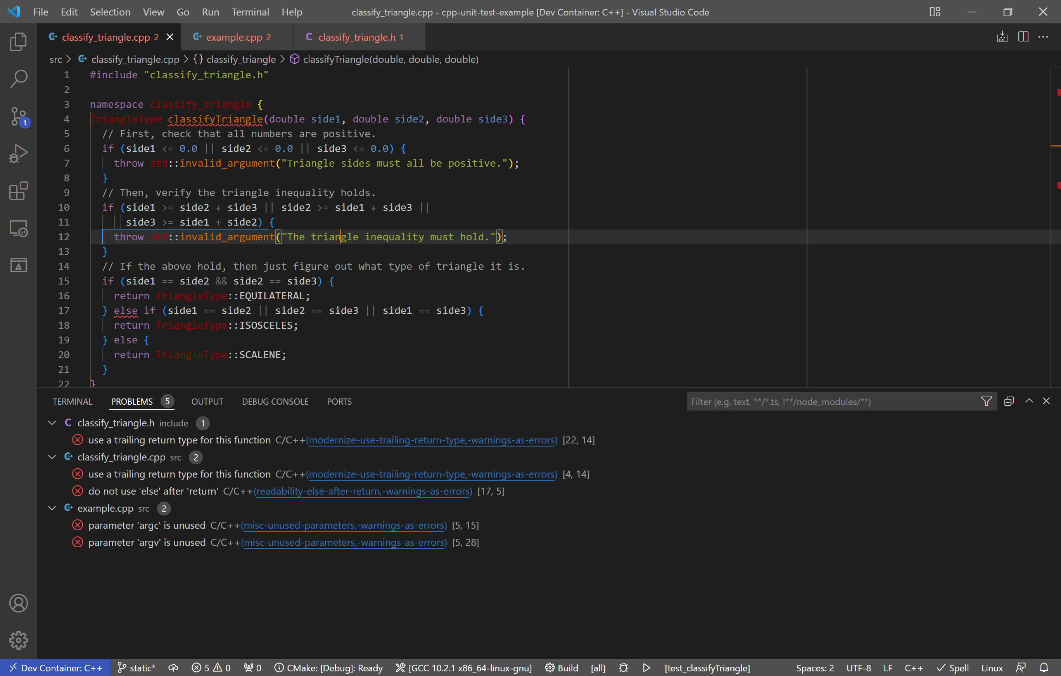Open errors and warnings status indicator

pos(211,667)
